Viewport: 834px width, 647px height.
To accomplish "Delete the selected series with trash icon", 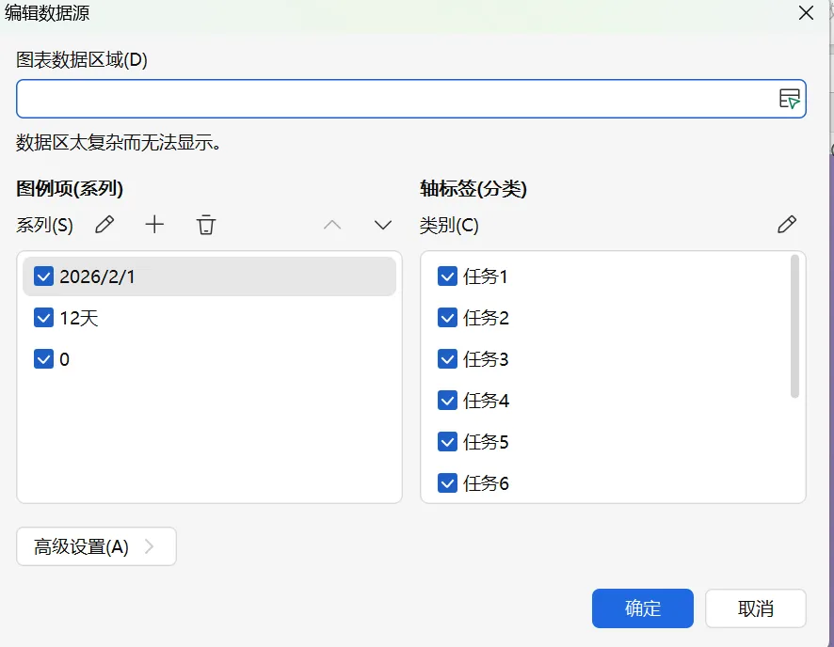I will pos(206,225).
